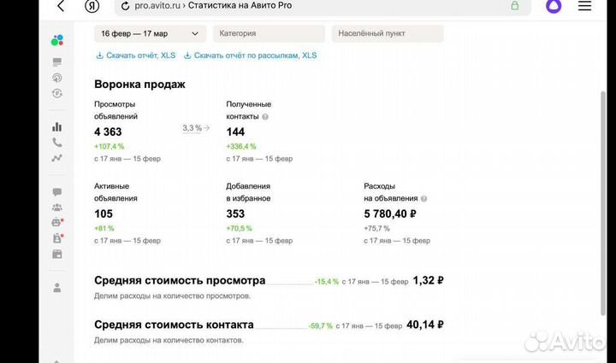Open the chatbot icon with red dot
Image resolution: width=616 pixels, height=363 pixels.
click(x=57, y=222)
